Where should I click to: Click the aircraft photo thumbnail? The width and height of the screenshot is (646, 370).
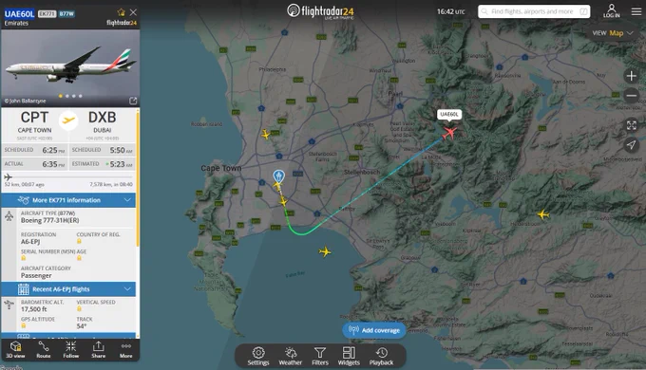tap(70, 68)
